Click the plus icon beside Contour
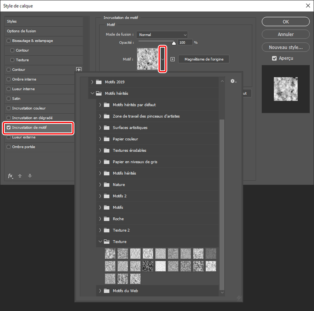The width and height of the screenshot is (314, 311). point(79,70)
